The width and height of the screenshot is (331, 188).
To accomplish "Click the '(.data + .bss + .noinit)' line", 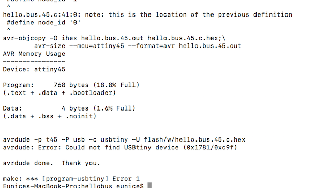I will point(50,116).
